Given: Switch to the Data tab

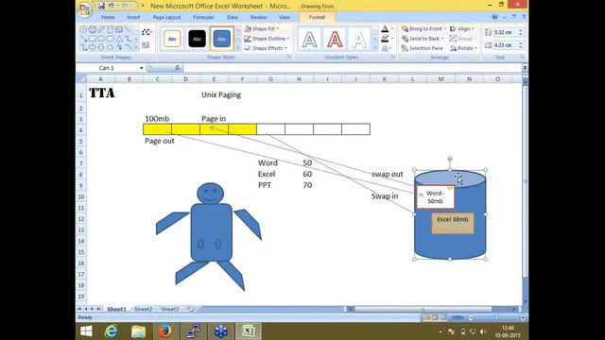Looking at the screenshot, I should pos(233,17).
